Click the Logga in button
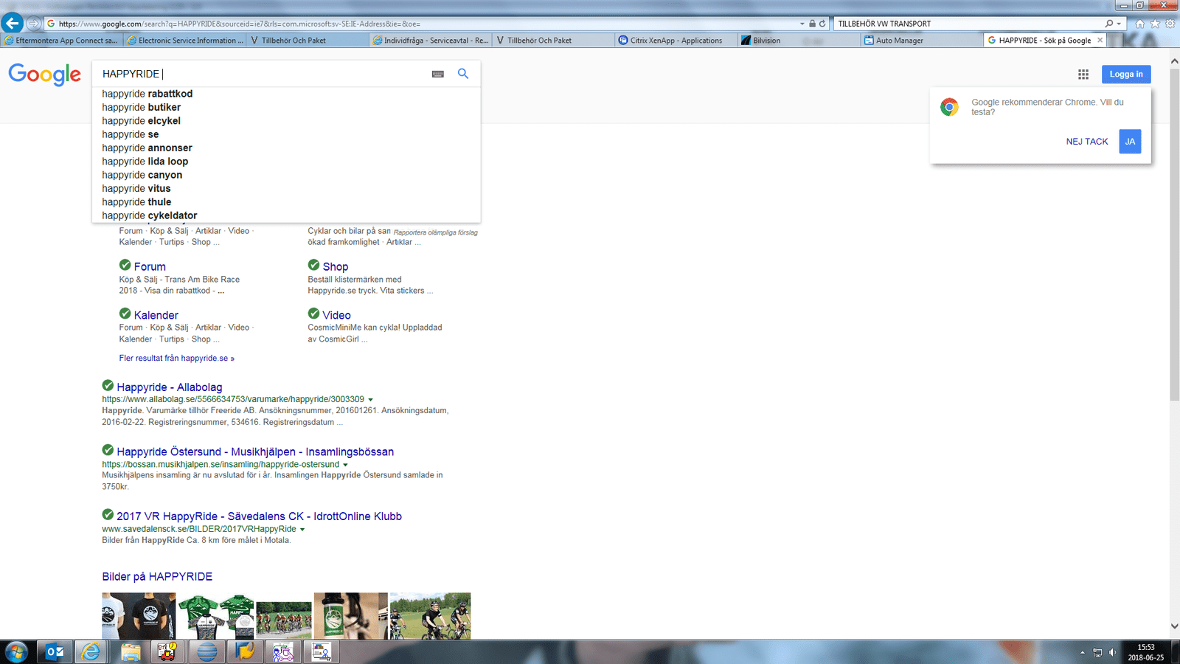 [1125, 74]
